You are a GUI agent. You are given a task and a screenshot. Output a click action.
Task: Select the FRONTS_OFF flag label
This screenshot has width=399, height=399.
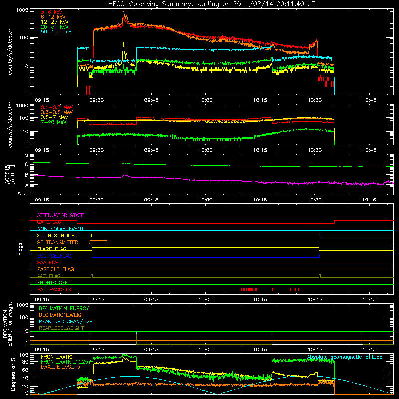click(x=53, y=282)
